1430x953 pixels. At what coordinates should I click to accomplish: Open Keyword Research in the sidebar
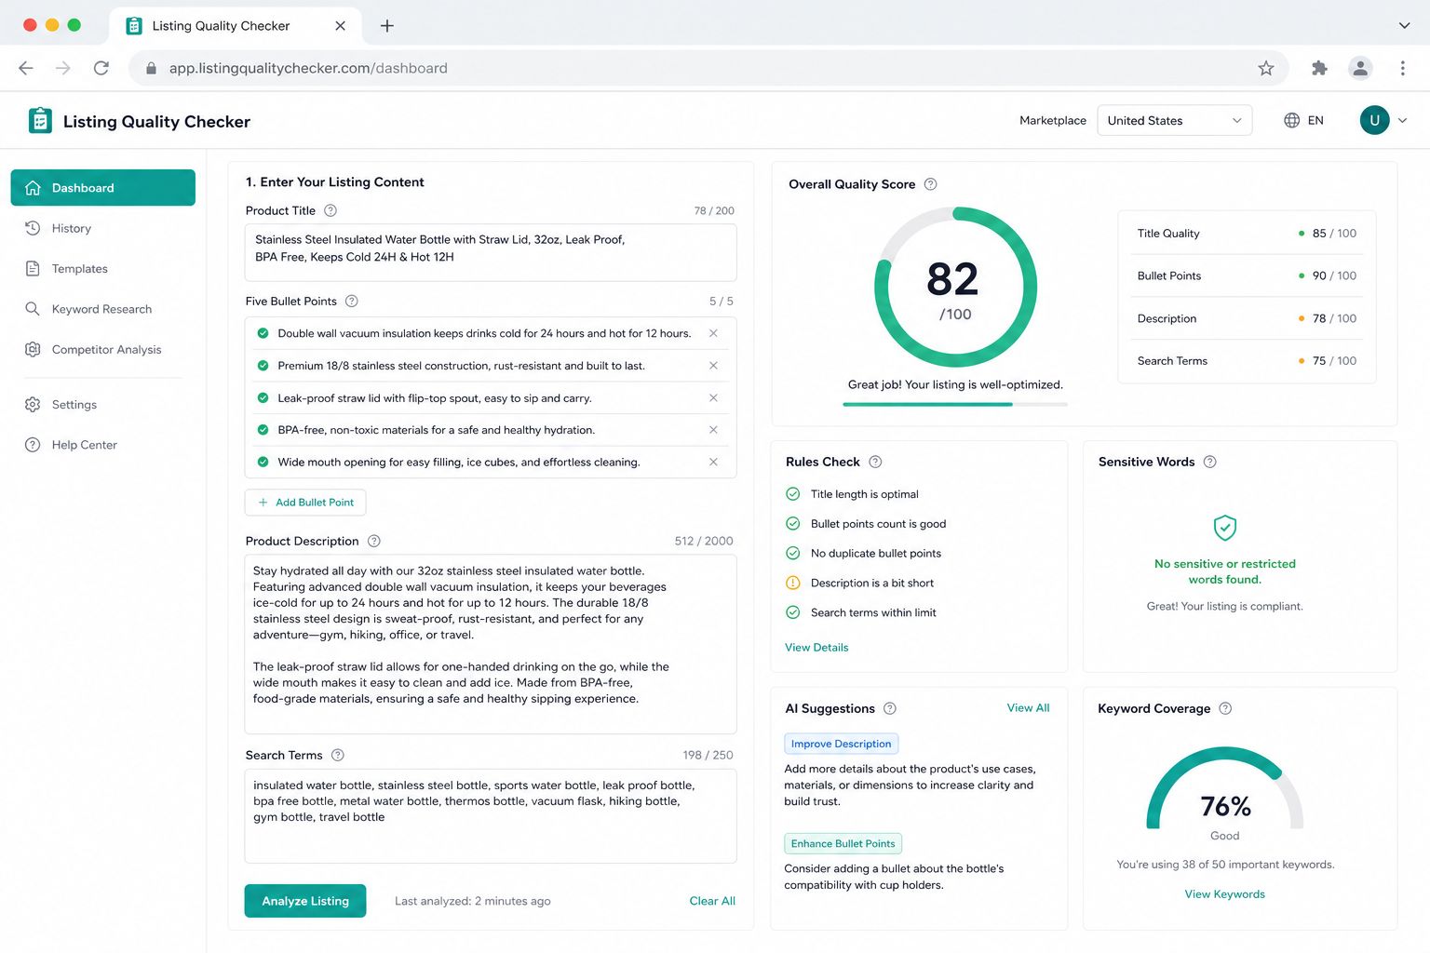coord(102,309)
